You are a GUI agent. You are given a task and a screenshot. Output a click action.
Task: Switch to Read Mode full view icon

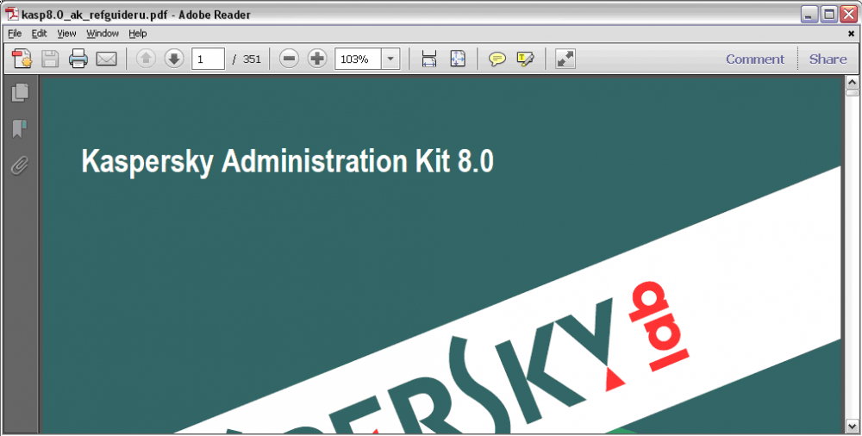point(565,59)
